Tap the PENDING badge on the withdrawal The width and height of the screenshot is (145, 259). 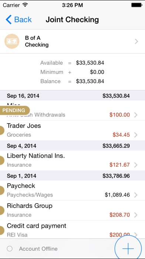pyautogui.click(x=14, y=111)
